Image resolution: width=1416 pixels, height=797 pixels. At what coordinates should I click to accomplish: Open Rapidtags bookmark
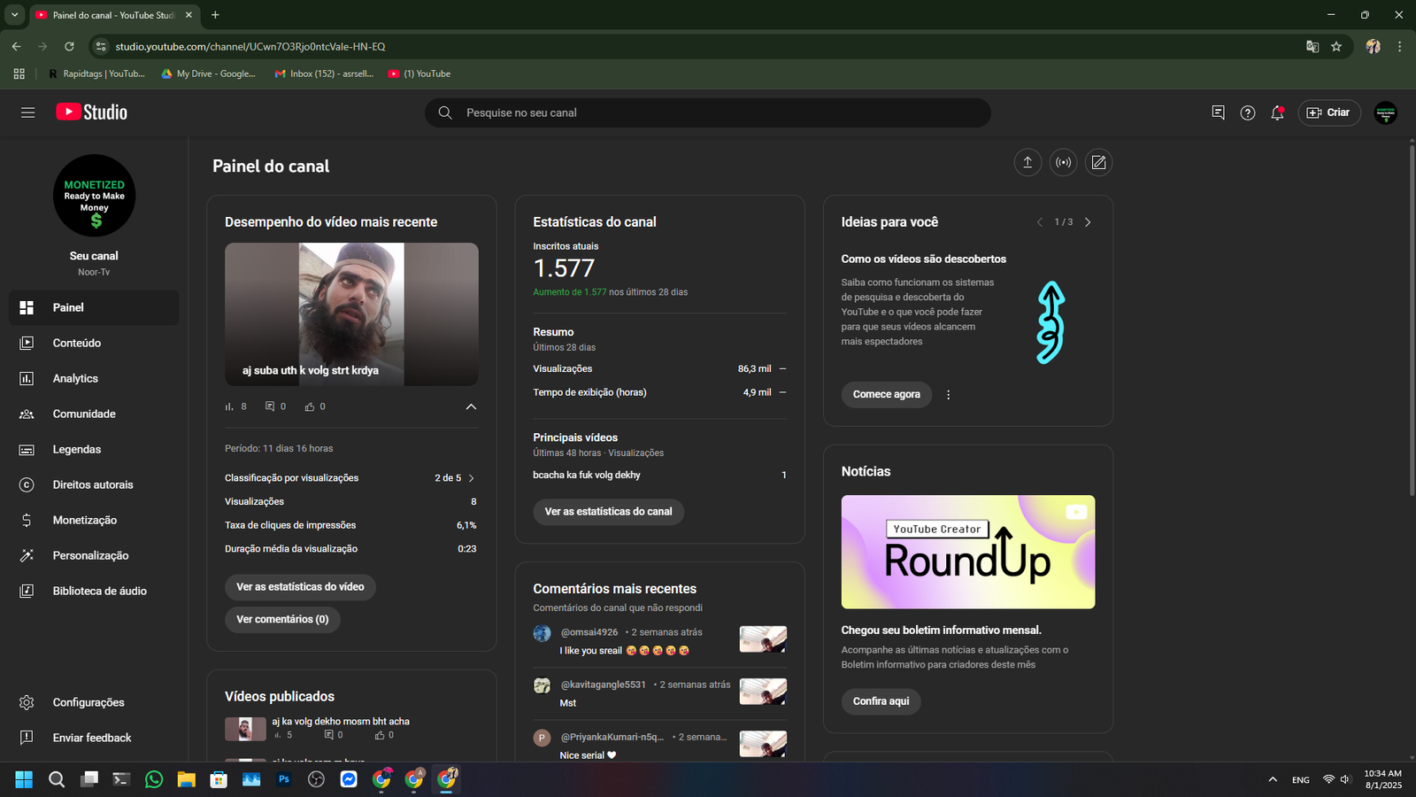pos(96,74)
